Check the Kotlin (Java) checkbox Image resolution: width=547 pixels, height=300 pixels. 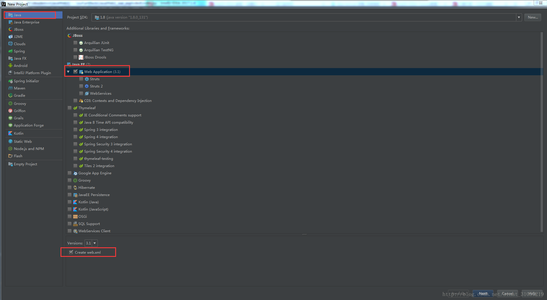(69, 202)
